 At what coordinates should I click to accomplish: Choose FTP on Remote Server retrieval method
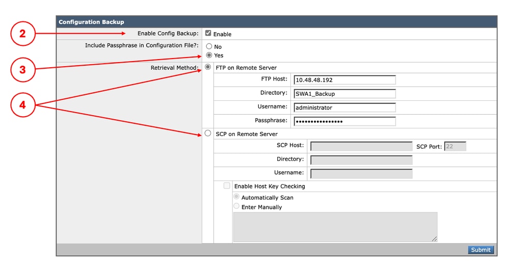(x=208, y=67)
